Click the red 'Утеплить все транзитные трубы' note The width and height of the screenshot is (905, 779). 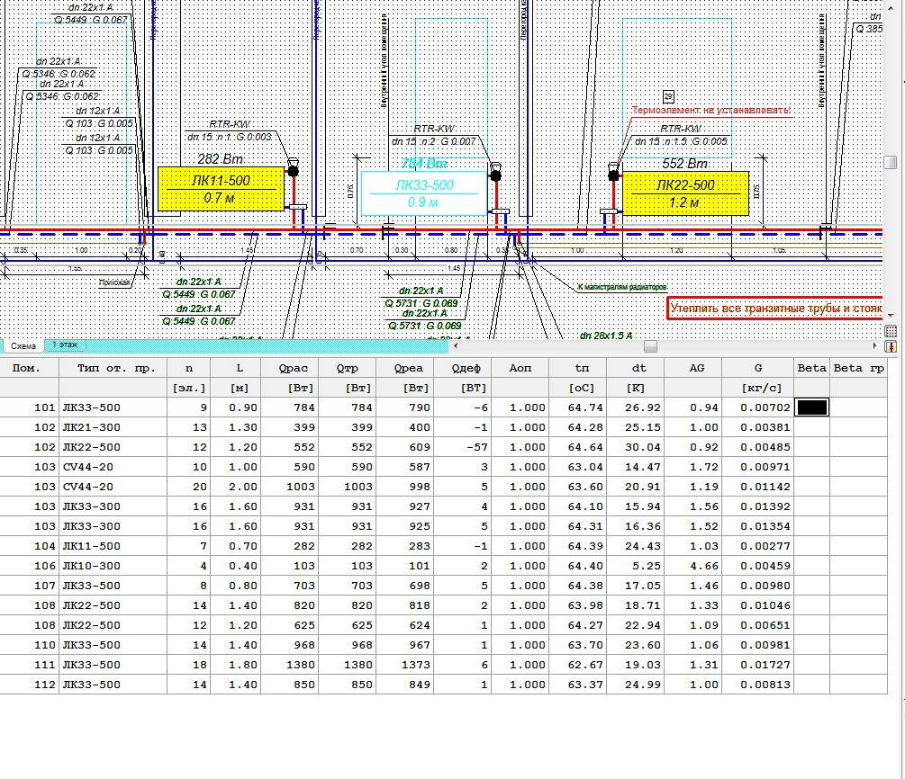[774, 309]
